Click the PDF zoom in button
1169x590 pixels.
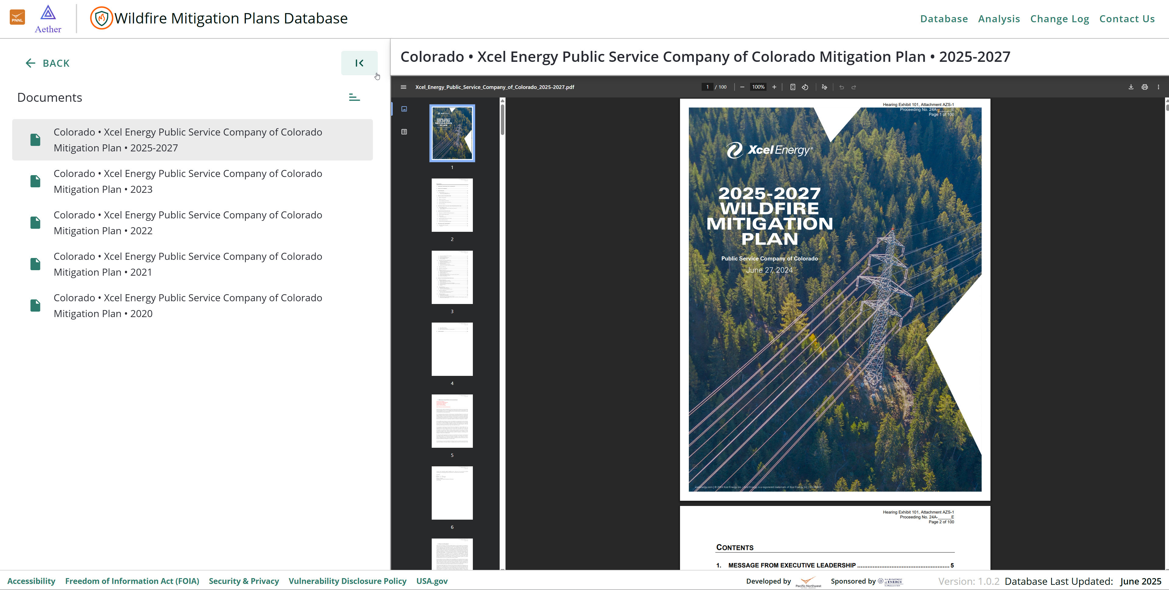coord(774,87)
